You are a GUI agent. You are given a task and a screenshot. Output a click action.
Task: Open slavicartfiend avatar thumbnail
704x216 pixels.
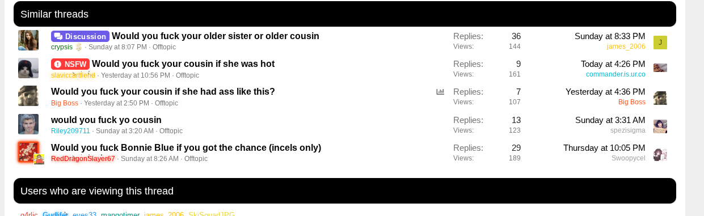(28, 69)
